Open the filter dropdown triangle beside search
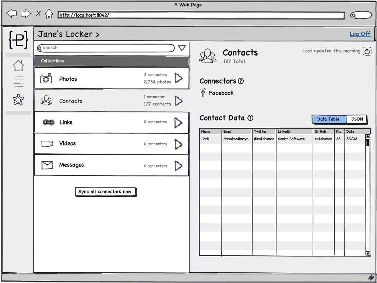The image size is (377, 283). coord(182,48)
